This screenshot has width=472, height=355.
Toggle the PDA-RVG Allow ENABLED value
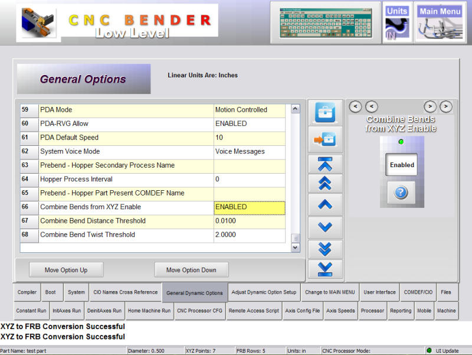pyautogui.click(x=249, y=123)
